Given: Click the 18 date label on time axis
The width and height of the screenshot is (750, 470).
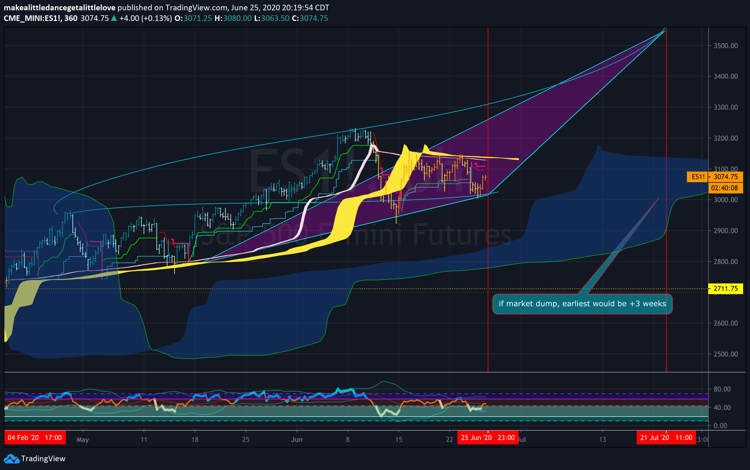Looking at the screenshot, I should click(x=195, y=439).
